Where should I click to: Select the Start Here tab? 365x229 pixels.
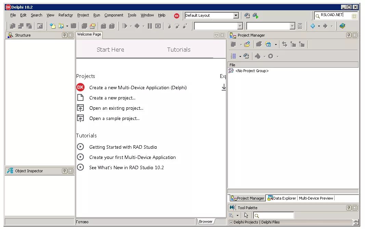[110, 50]
